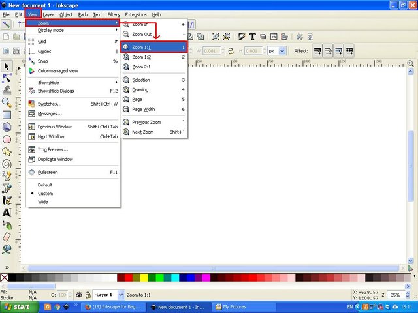418x313 pixels.
Task: Pick the cyan palette swatch
Action: tap(175, 278)
